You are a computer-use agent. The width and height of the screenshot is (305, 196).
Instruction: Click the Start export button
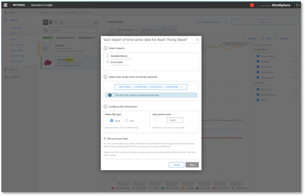pos(192,164)
